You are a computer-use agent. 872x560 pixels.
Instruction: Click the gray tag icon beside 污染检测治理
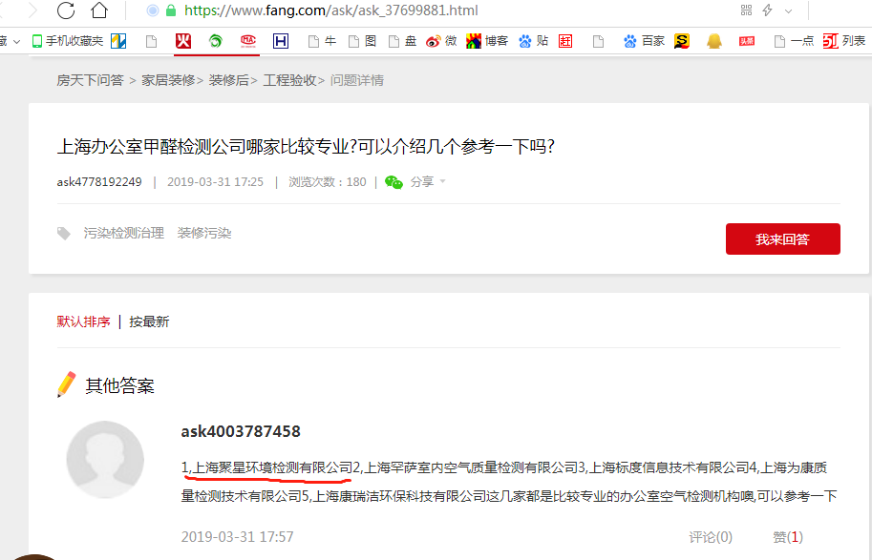(x=63, y=232)
